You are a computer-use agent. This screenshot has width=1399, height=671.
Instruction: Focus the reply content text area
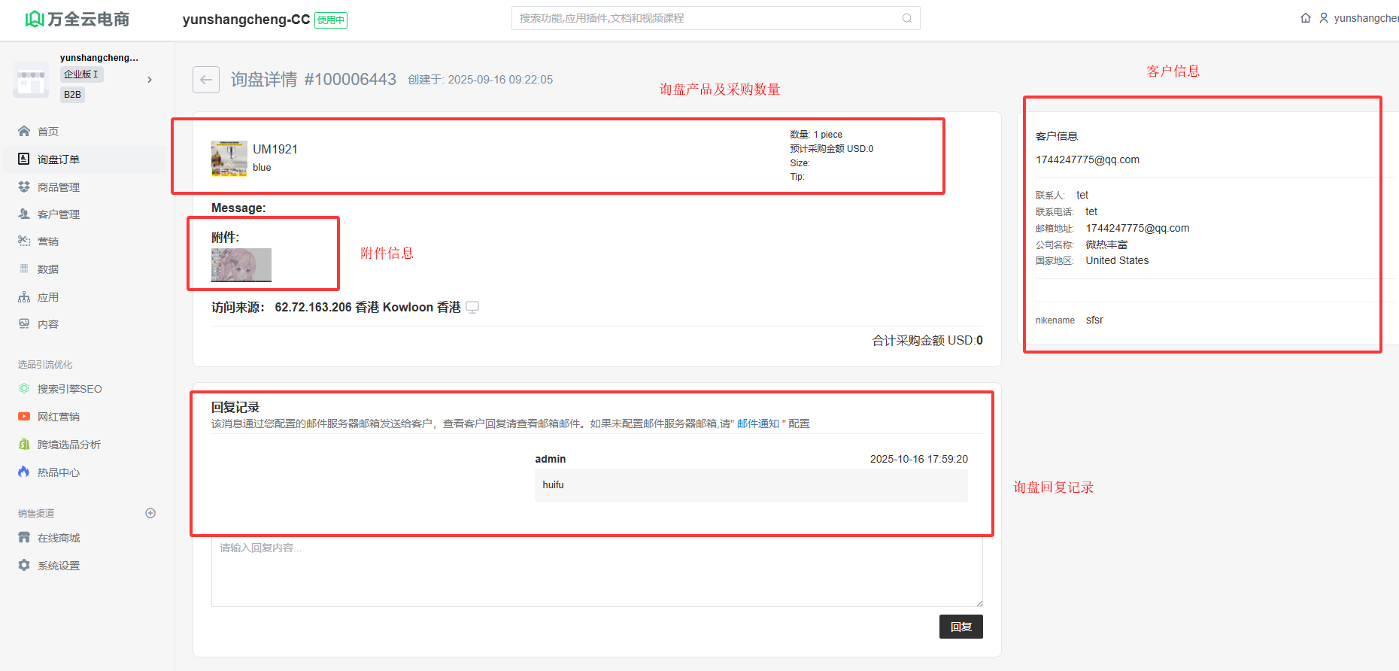point(596,572)
